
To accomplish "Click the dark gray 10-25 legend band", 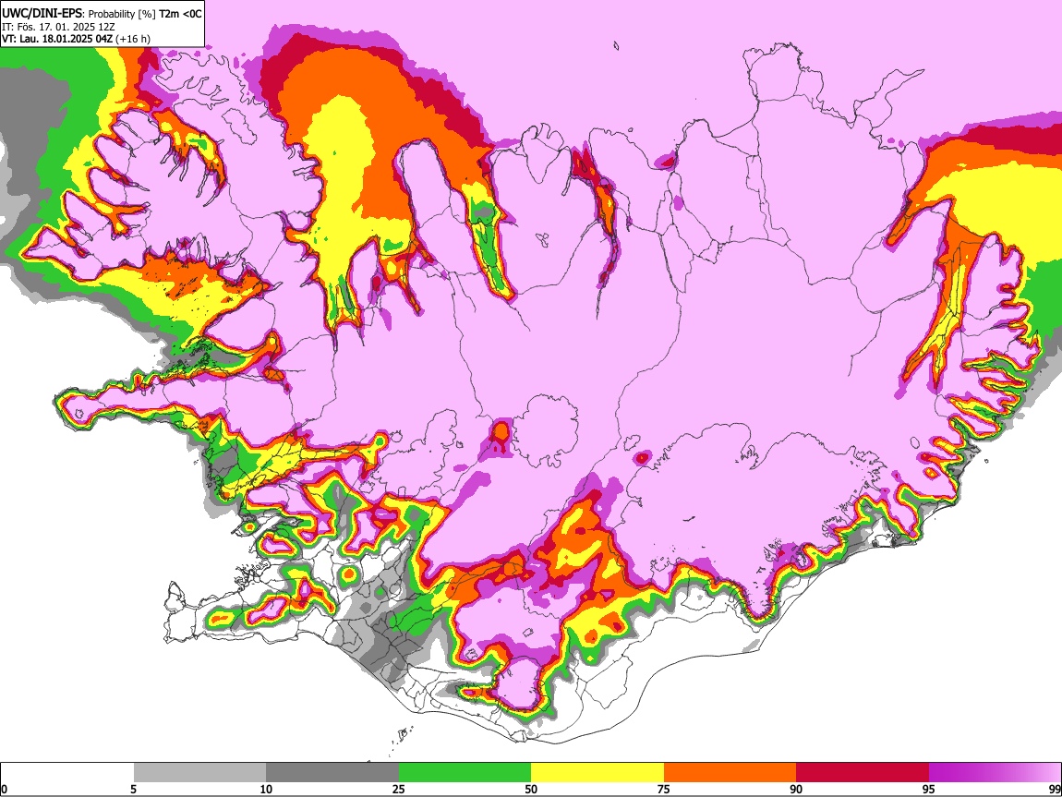I will (332, 773).
